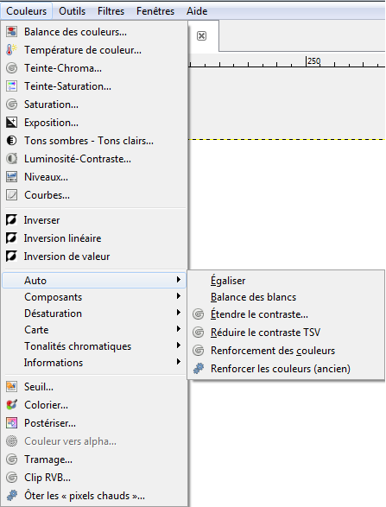Image resolution: width=386 pixels, height=507 pixels.
Task: Open the Outils menu
Action: point(72,11)
